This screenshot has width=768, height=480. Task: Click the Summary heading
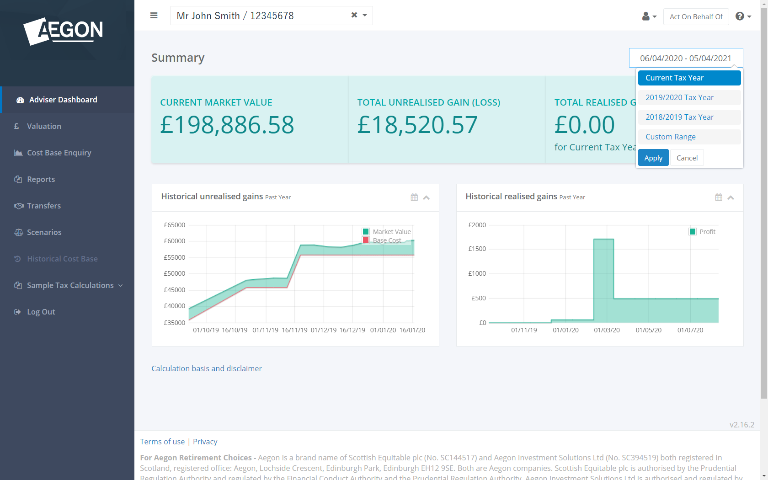[178, 58]
